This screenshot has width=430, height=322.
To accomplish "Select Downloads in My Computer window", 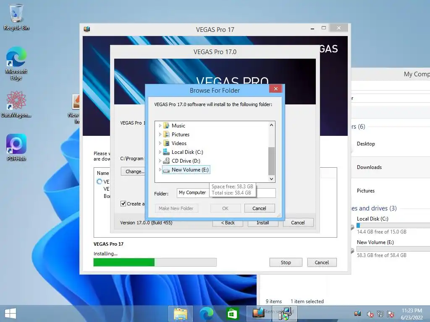I will 369,167.
